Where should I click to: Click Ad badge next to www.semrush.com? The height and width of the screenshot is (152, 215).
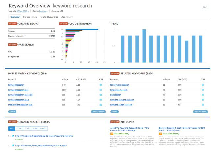(x=160, y=134)
